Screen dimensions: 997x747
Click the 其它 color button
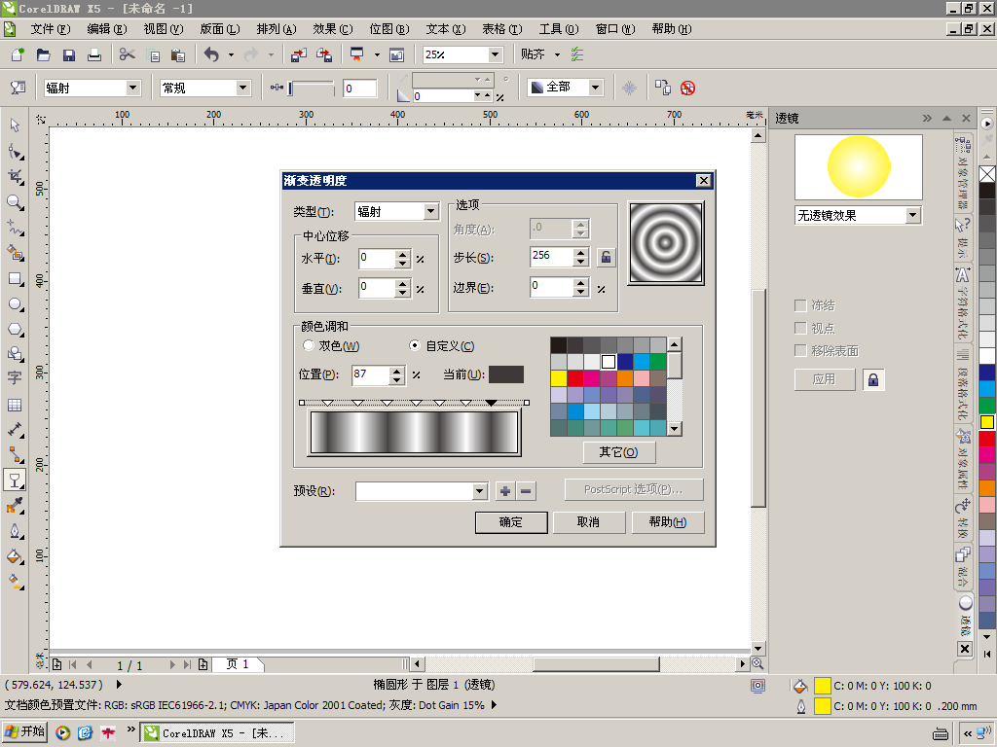tap(618, 452)
